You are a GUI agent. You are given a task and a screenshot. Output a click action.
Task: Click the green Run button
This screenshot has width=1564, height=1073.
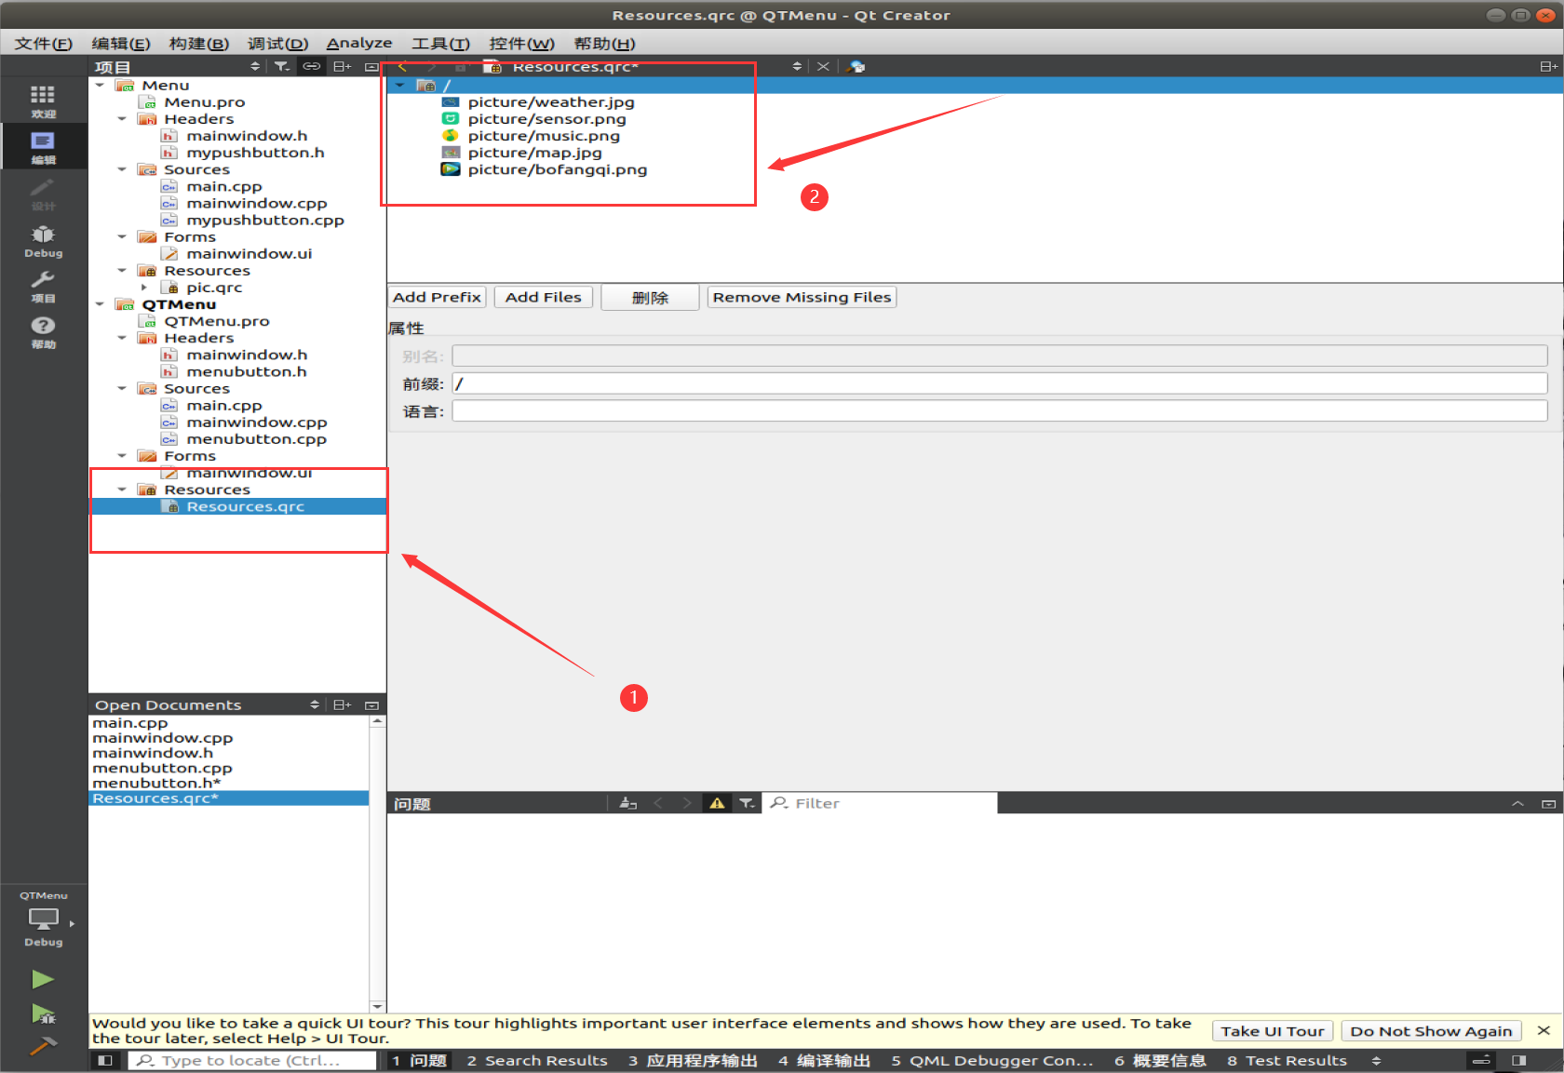point(43,979)
